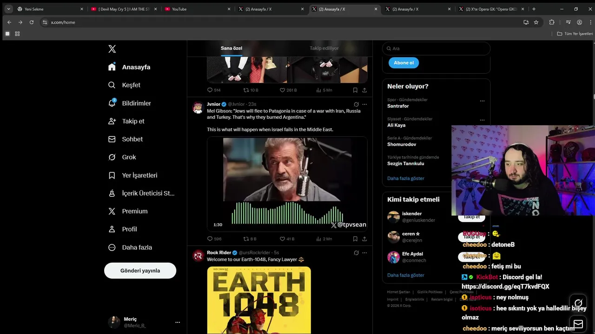
Task: Switch to X'te Opera GX browser tab
Action: (492, 9)
